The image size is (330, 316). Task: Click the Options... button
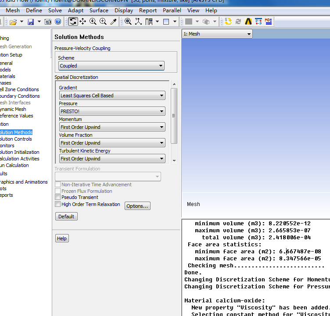point(137,206)
